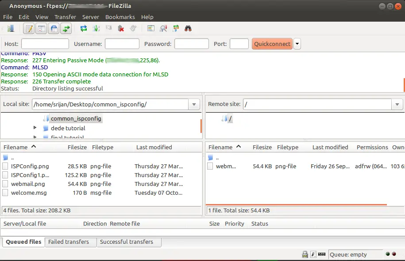
Task: Select the local webmail.png file name
Action: [28, 184]
